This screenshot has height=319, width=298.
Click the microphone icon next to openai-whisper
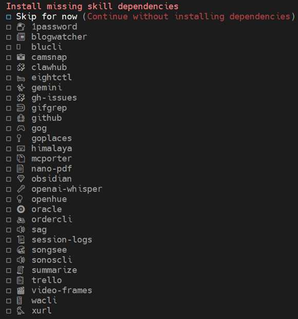coord(21,189)
